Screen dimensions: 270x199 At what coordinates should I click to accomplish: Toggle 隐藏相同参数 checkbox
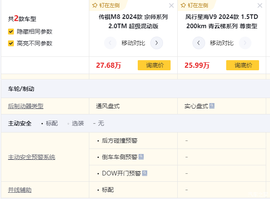coord(11,32)
